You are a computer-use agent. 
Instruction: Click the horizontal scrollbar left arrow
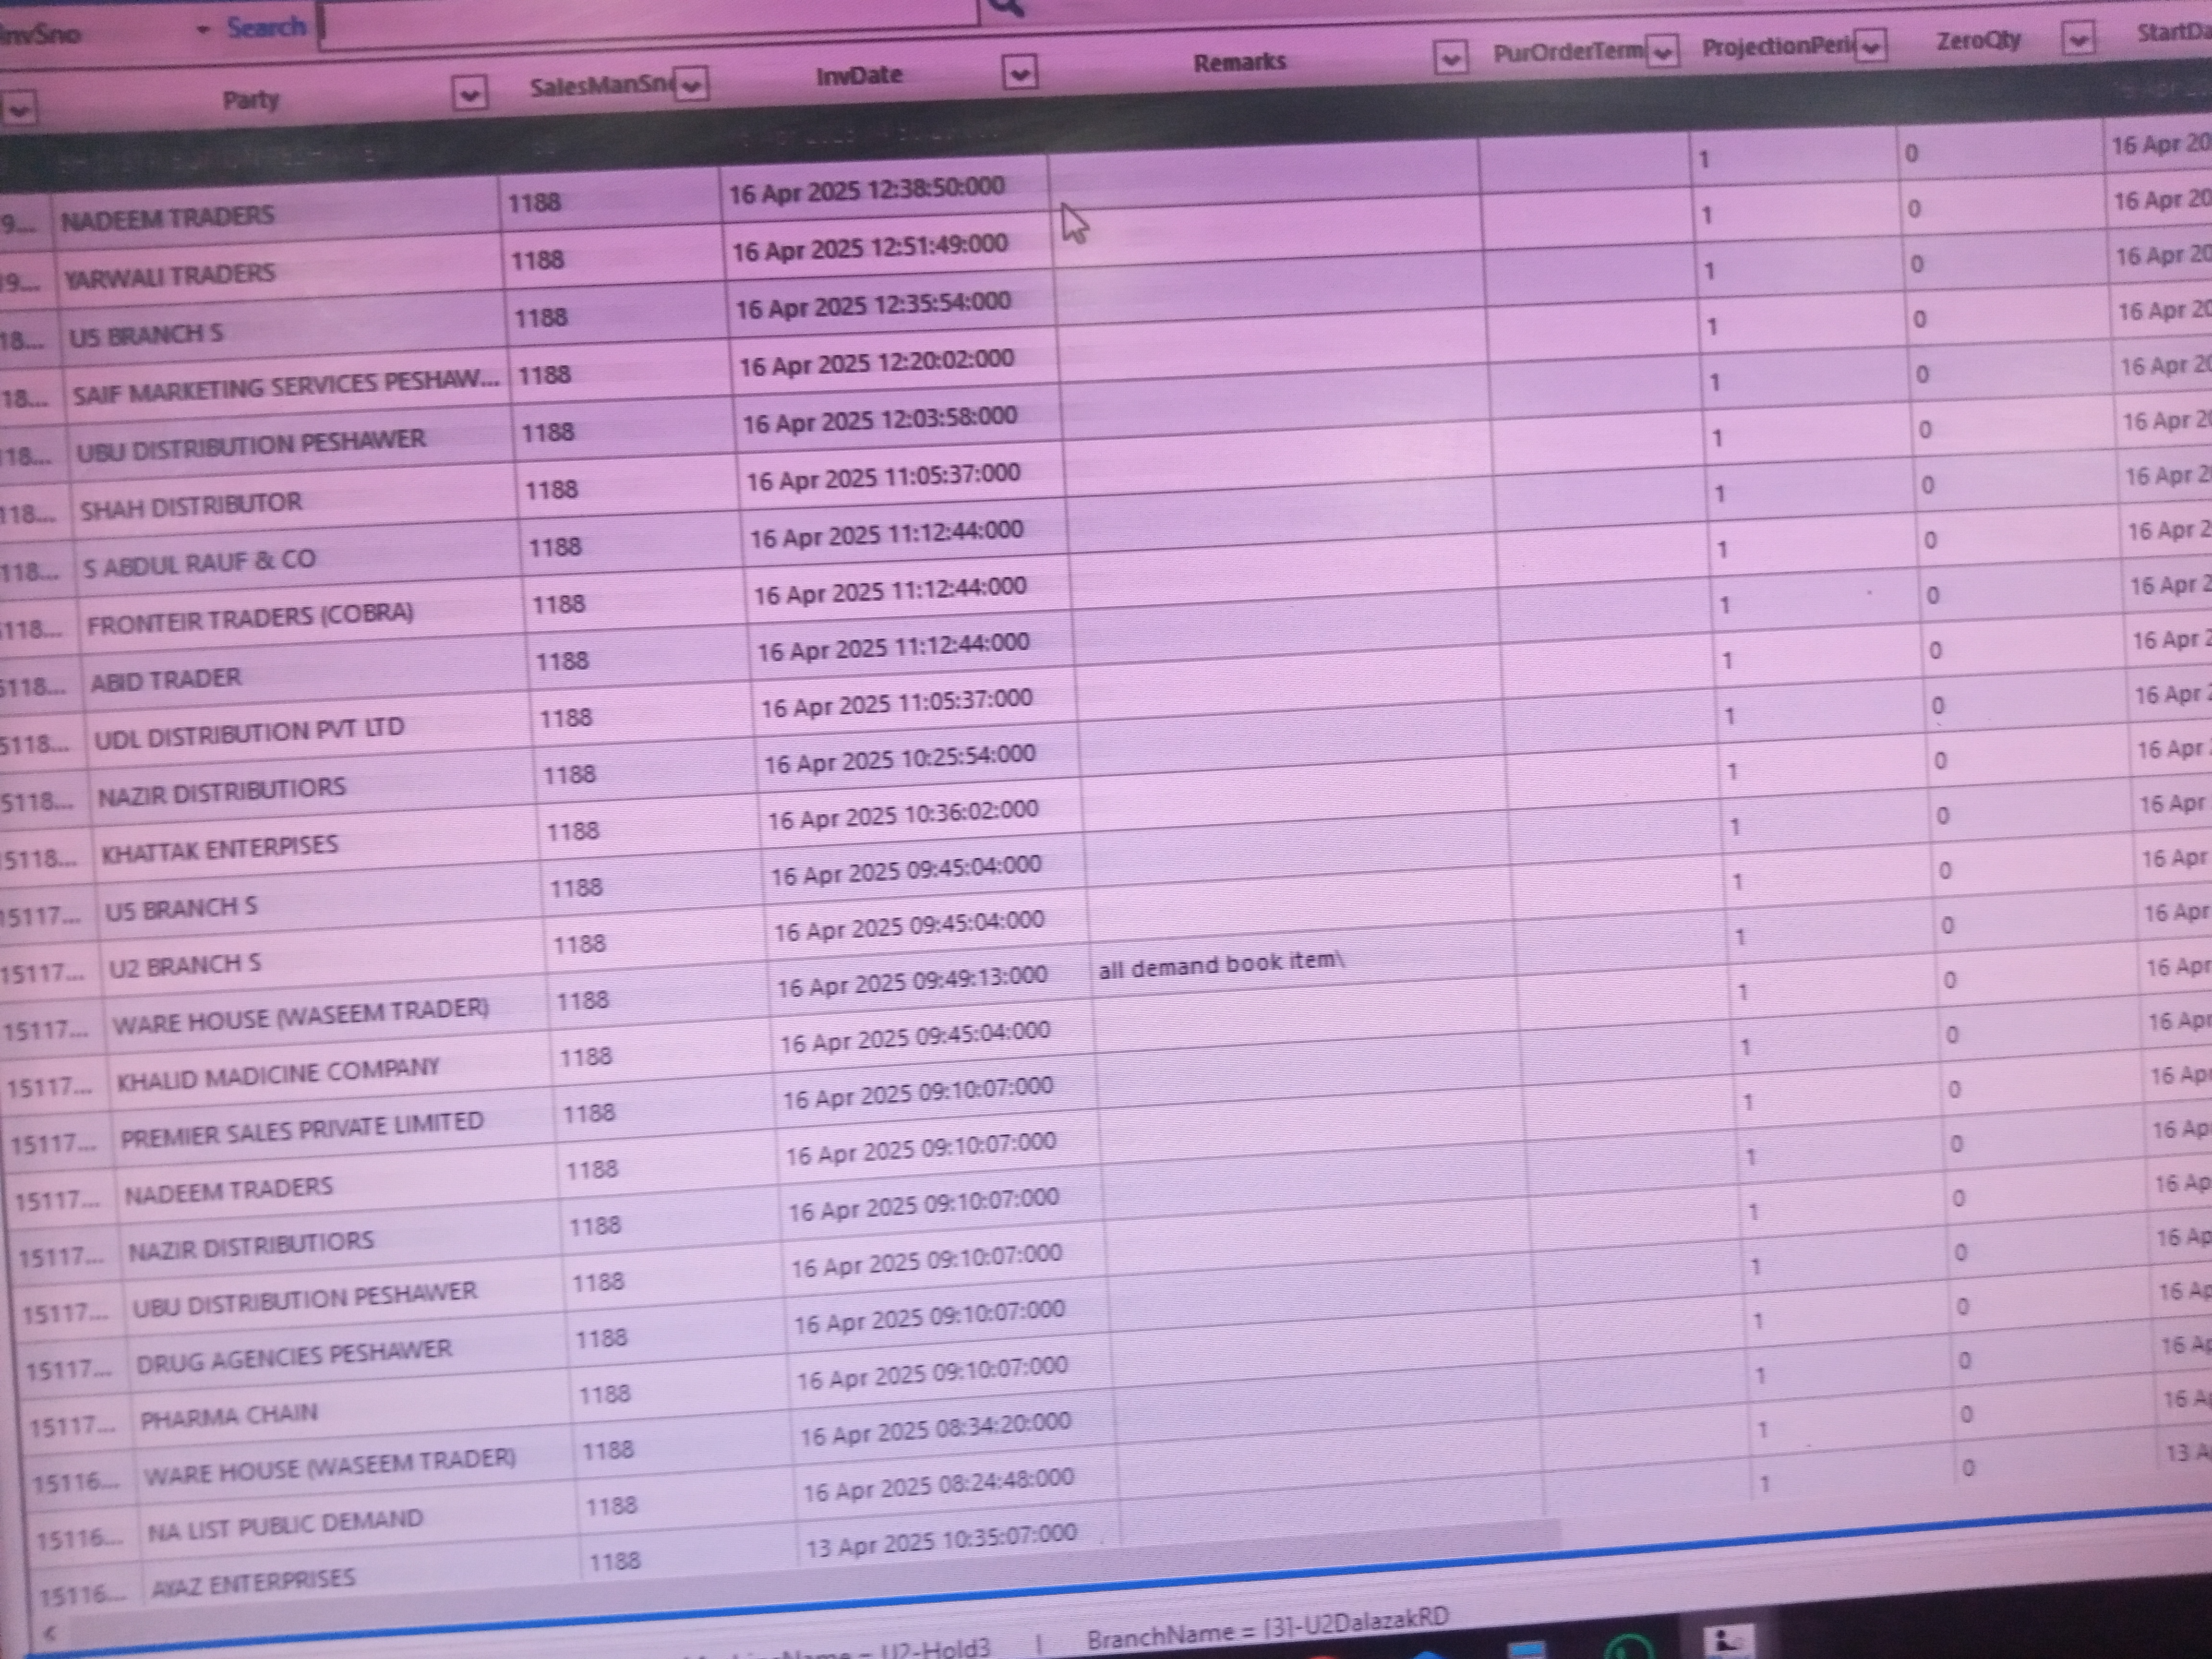point(50,1633)
